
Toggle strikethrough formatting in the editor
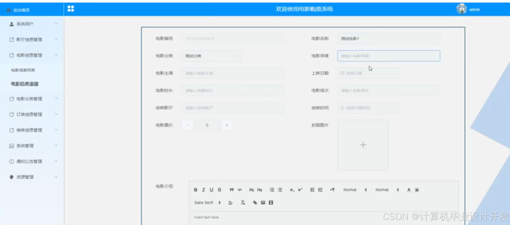219,190
